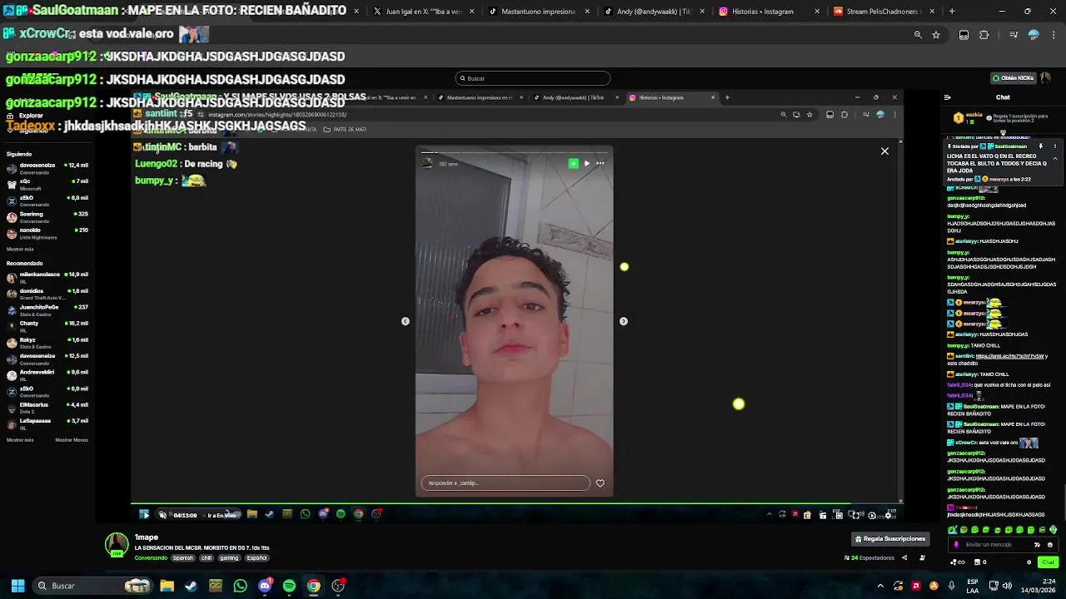Image resolution: width=1066 pixels, height=599 pixels.
Task: Click the green Chat send button
Action: point(1048,562)
